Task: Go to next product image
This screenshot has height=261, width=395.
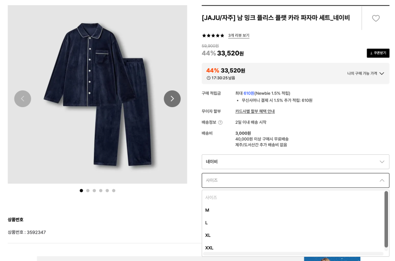Action: click(172, 99)
